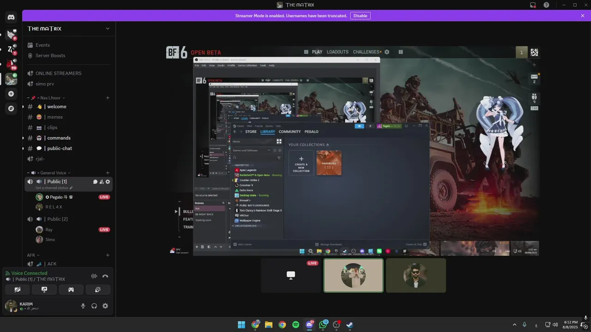This screenshot has height=332, width=591.
Task: Collapse the AFK category
Action: click(33, 255)
